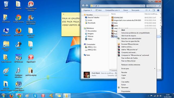The image size is (174, 98).
Task: Open Explorer help with the question mark icon
Action: pos(158,10)
